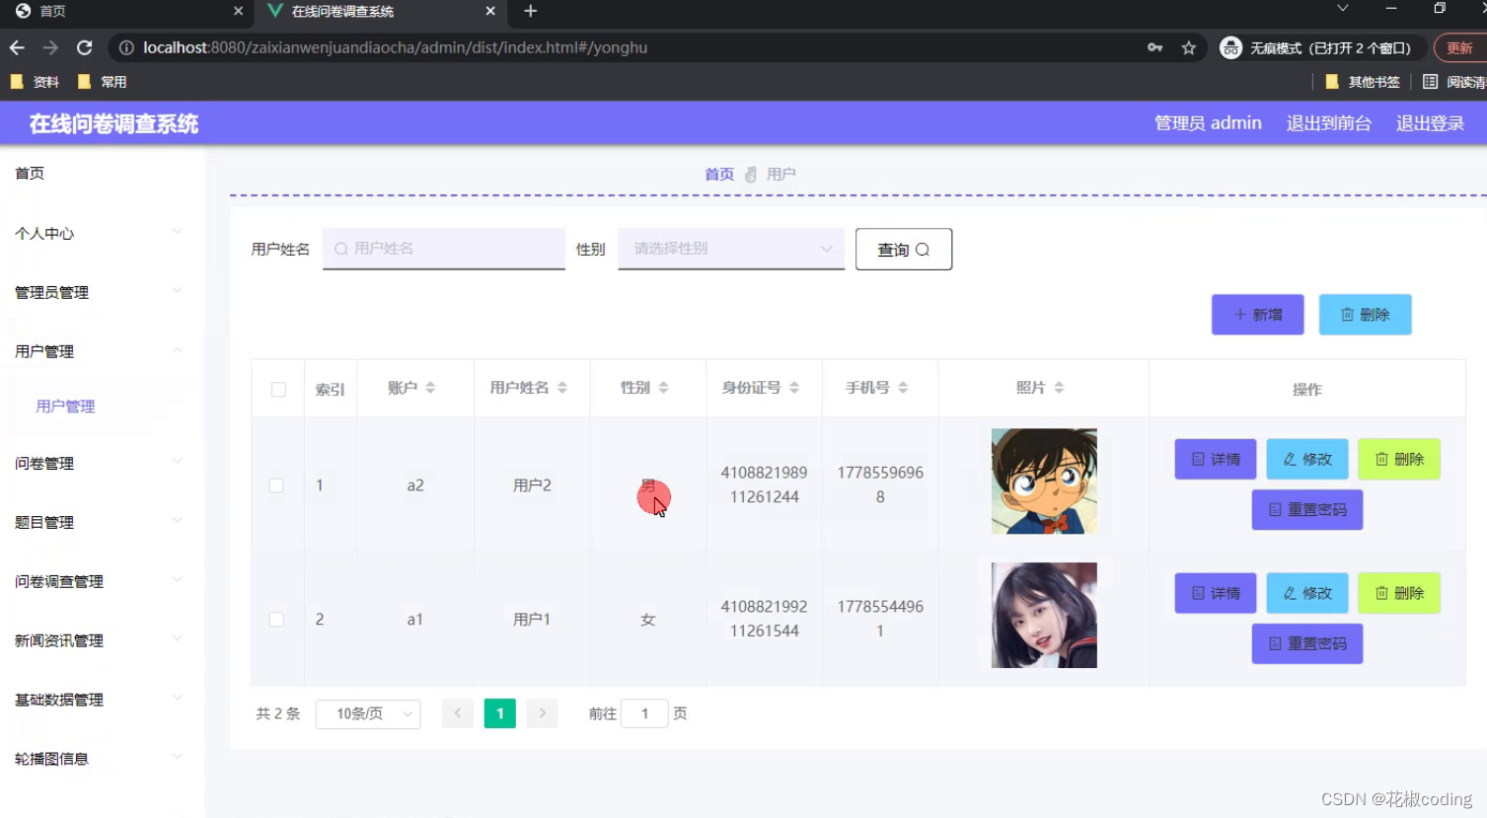The width and height of the screenshot is (1487, 818).
Task: Click inside the 用户姓名 search input
Action: click(442, 249)
